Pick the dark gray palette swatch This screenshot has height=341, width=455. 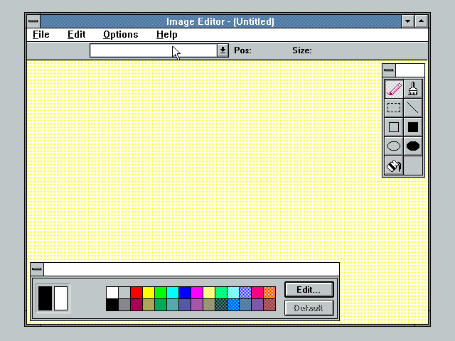(124, 305)
